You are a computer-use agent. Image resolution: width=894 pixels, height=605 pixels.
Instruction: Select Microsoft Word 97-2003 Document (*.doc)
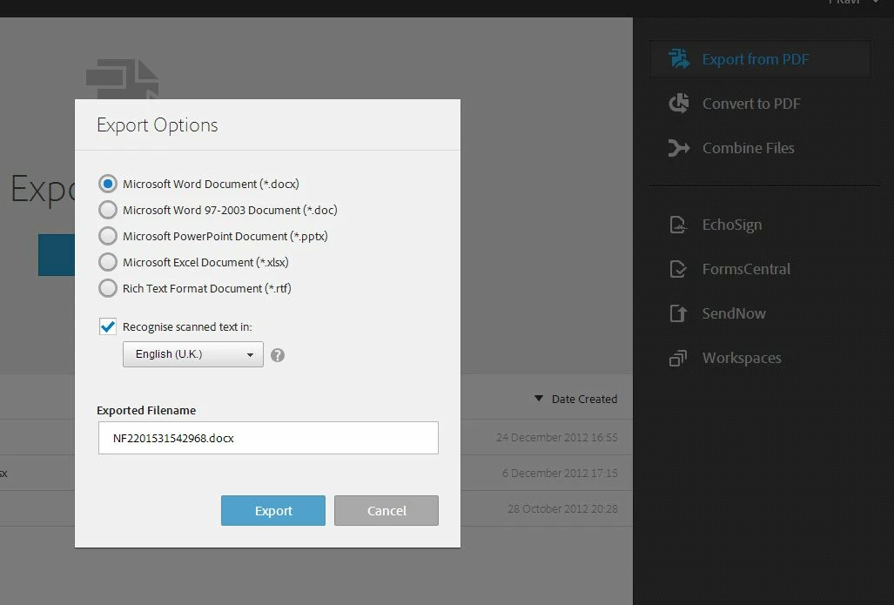pyautogui.click(x=108, y=210)
